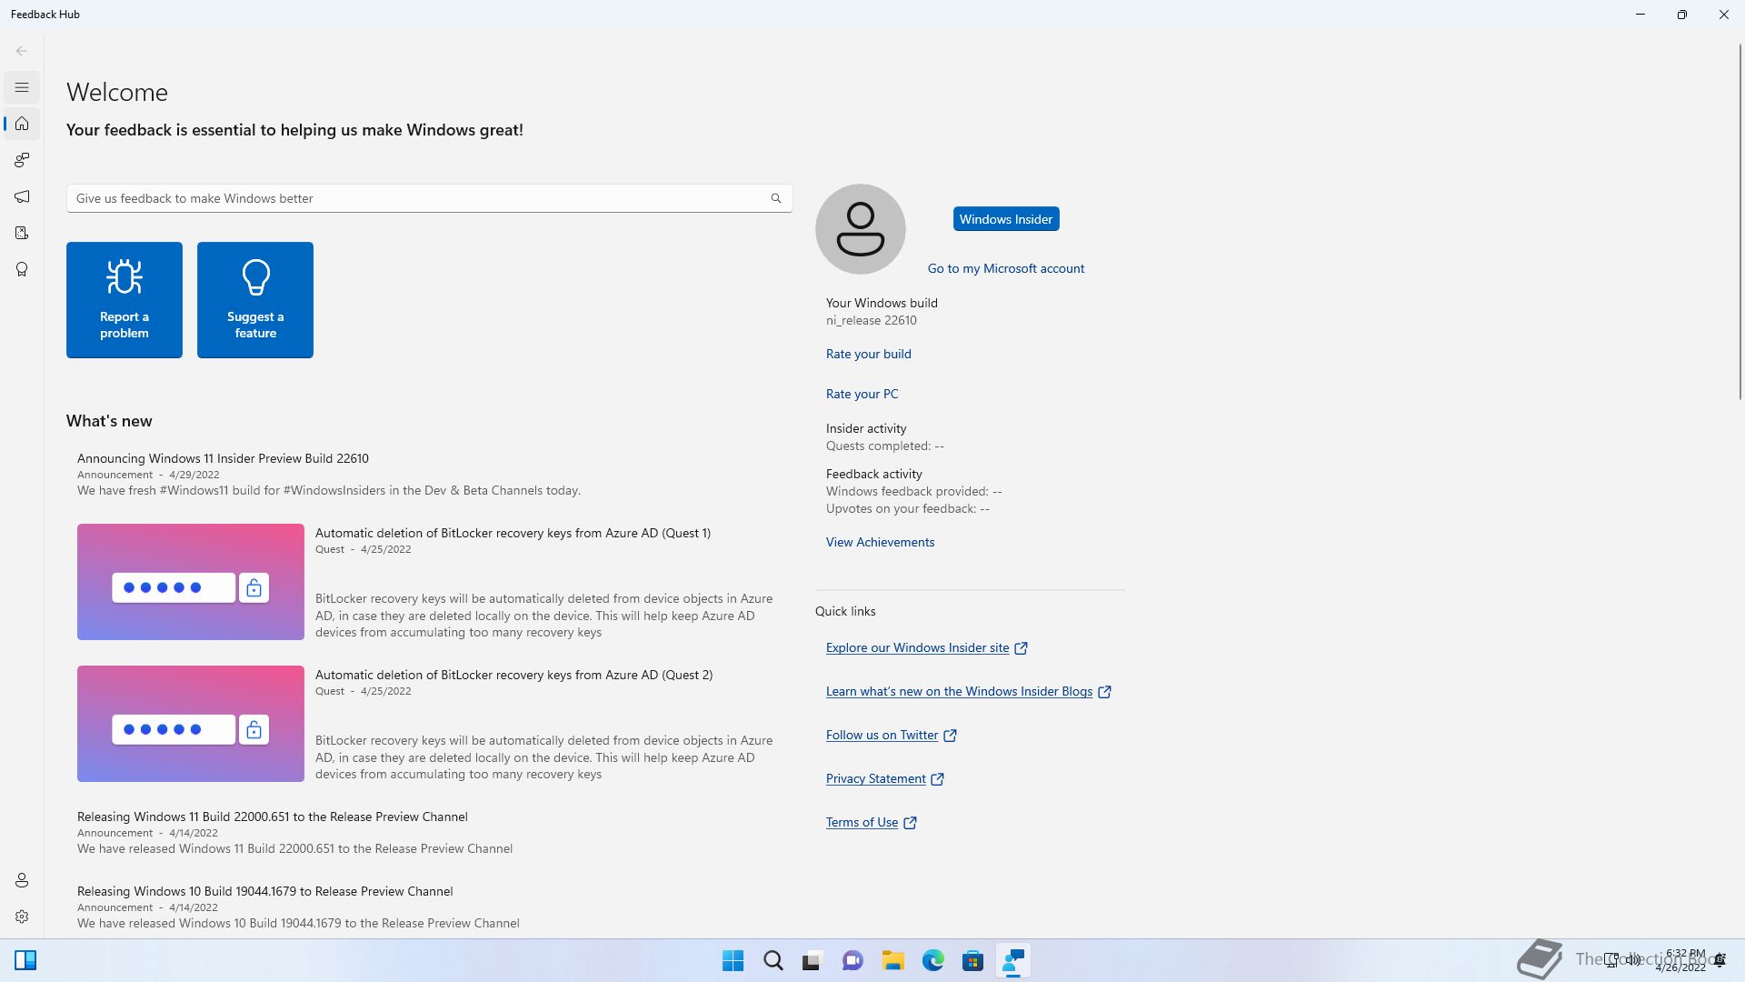1745x982 pixels.
Task: Click external-link icon beside Terms of Use
Action: tap(910, 823)
